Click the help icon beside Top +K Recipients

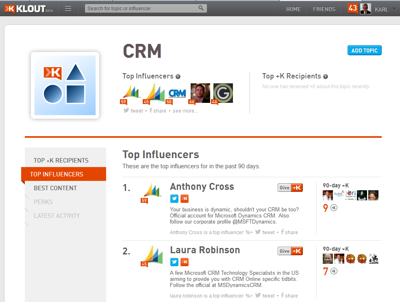[326, 76]
